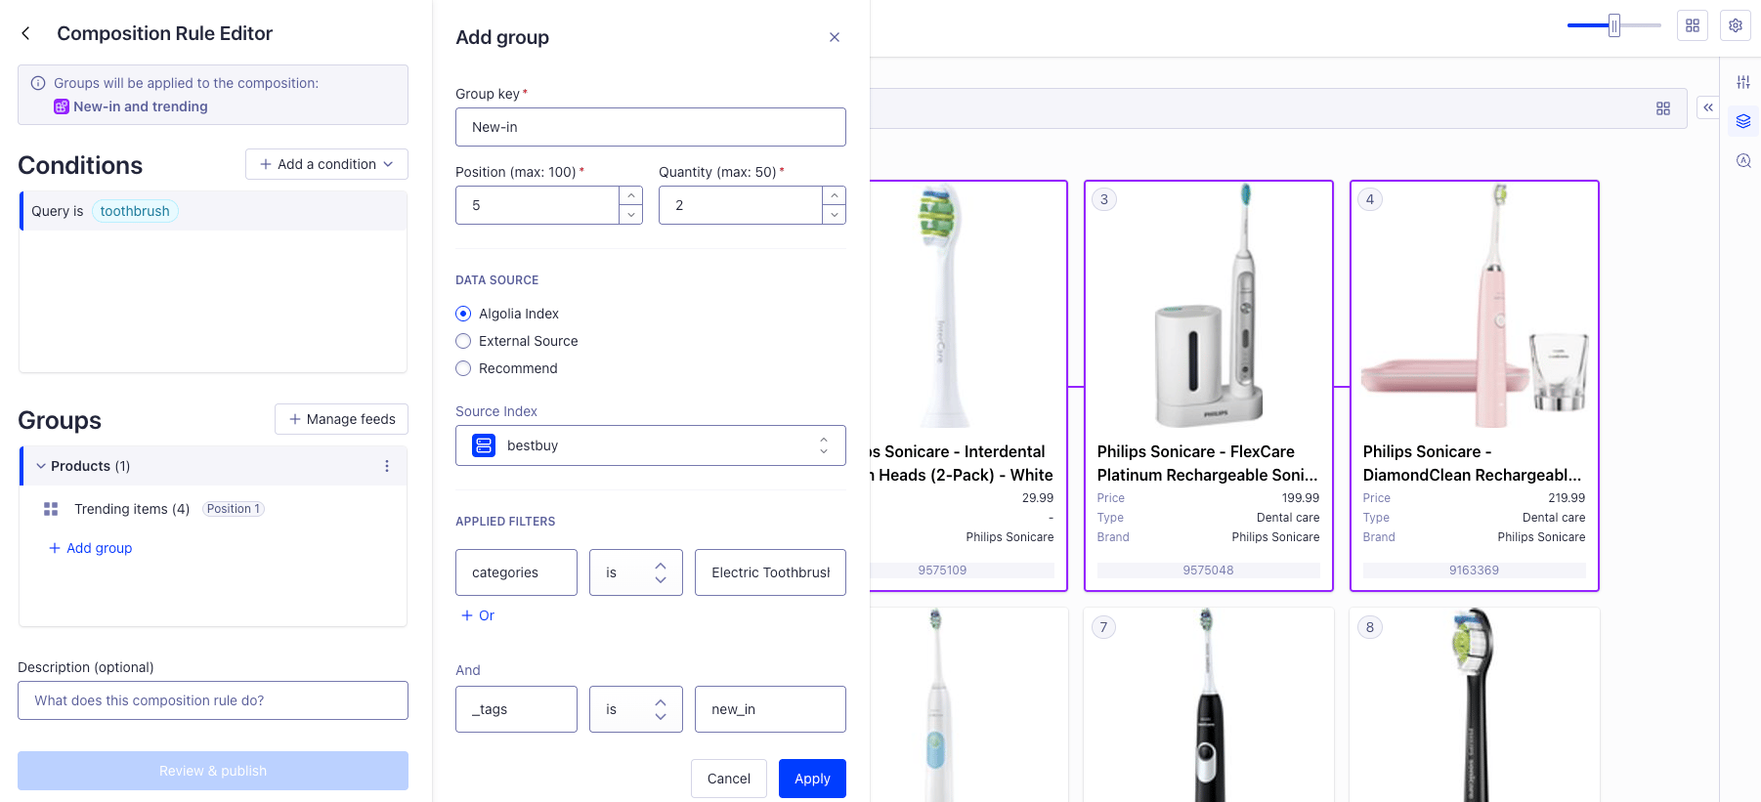Click the Add group link
The height and width of the screenshot is (802, 1761).
90,548
